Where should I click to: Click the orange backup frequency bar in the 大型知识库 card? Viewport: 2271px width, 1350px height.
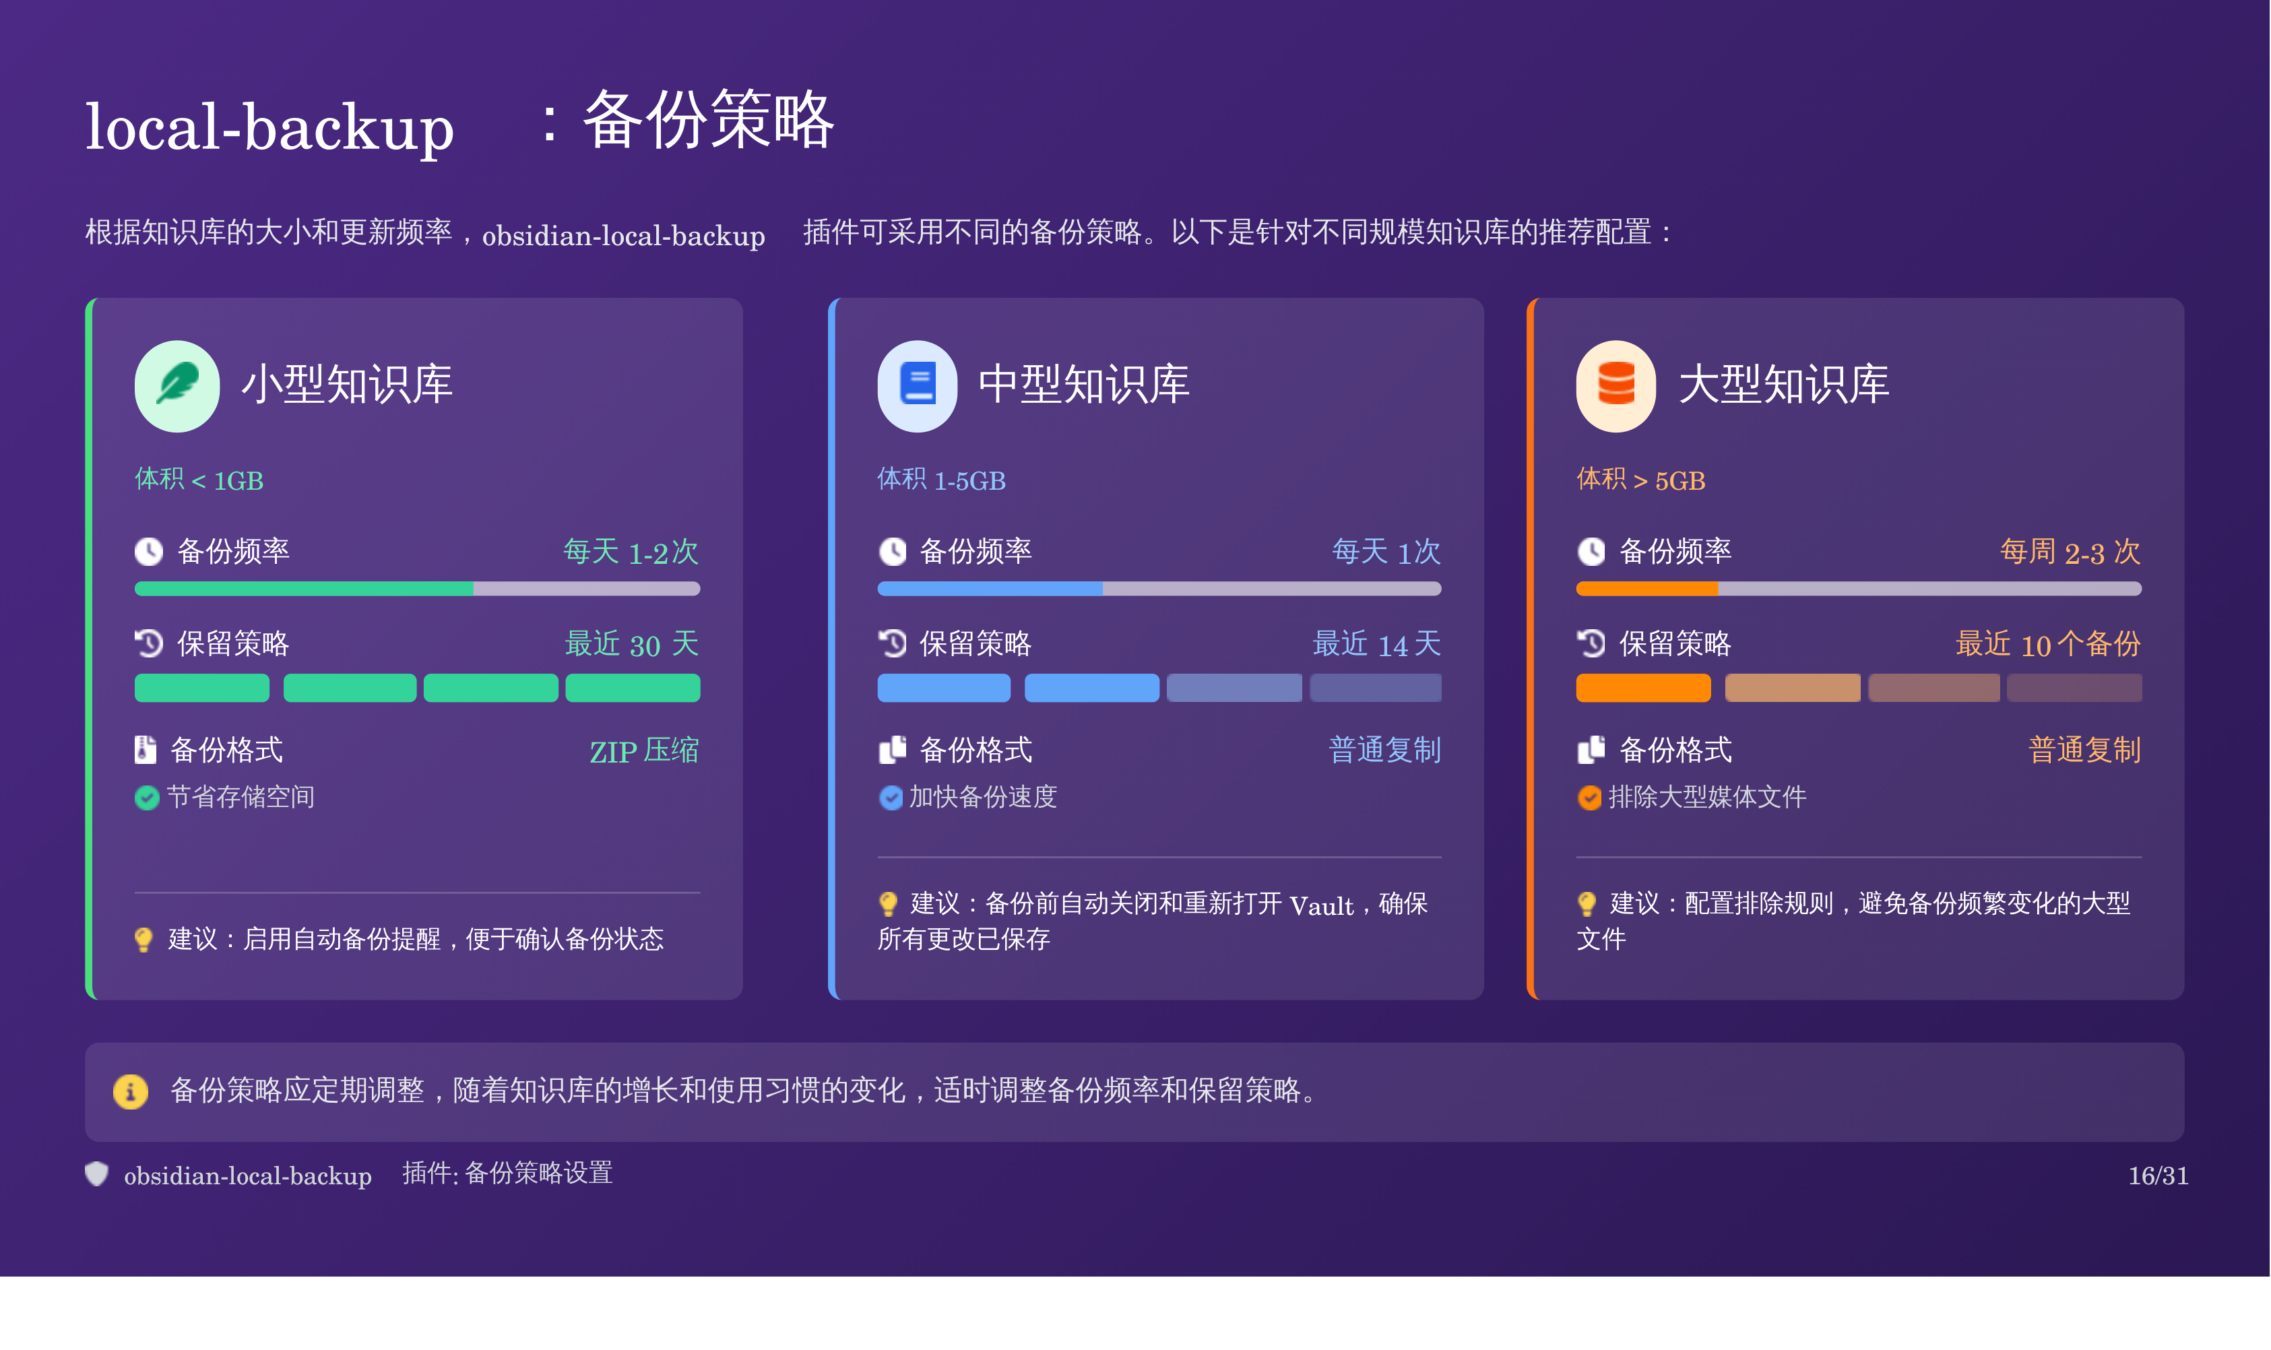[1646, 589]
